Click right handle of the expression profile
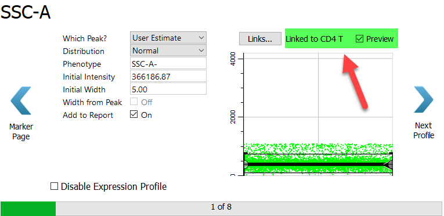444x216 pixels. tap(390, 164)
